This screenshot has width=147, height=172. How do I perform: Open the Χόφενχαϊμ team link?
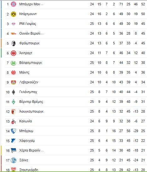point(27,141)
